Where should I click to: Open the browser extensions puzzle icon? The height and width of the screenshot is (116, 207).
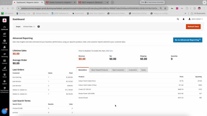(x=187, y=8)
